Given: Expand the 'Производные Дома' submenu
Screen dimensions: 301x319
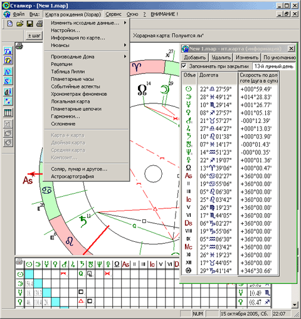Looking at the screenshot, I should [x=87, y=56].
